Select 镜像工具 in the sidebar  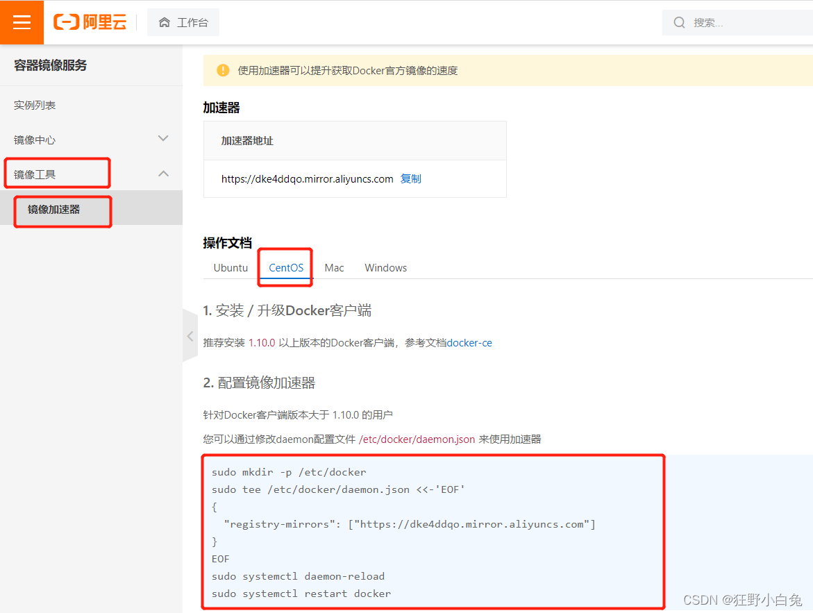click(x=35, y=174)
